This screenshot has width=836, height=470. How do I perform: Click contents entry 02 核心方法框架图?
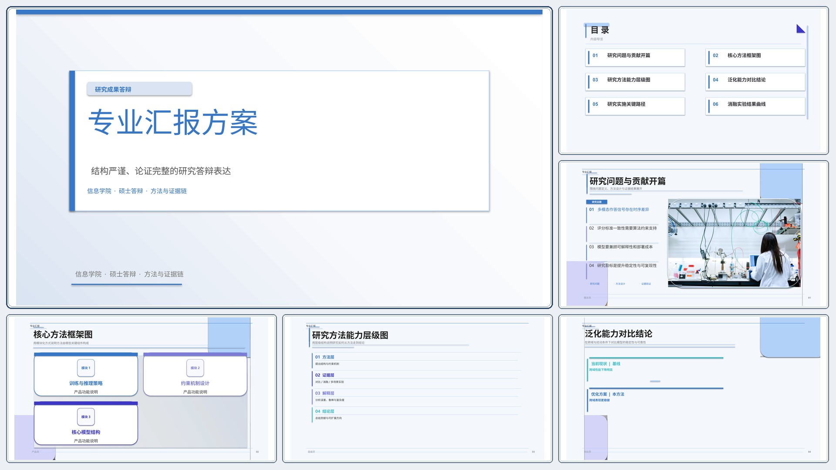[x=755, y=57]
